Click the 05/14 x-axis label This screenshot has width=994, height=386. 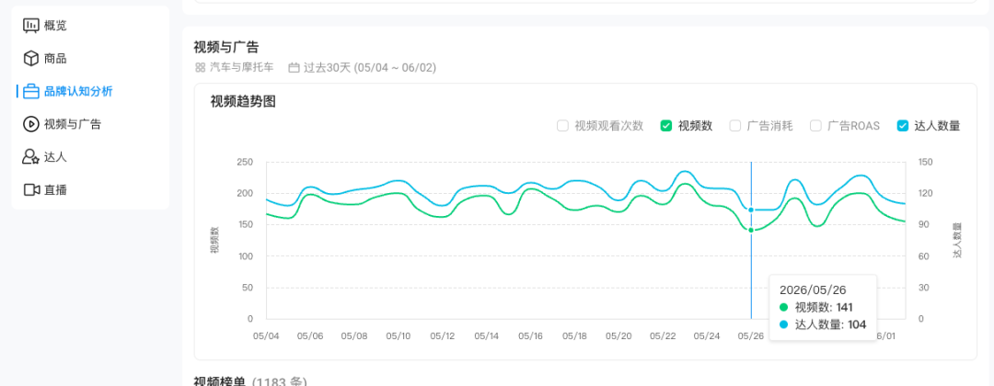pos(486,336)
